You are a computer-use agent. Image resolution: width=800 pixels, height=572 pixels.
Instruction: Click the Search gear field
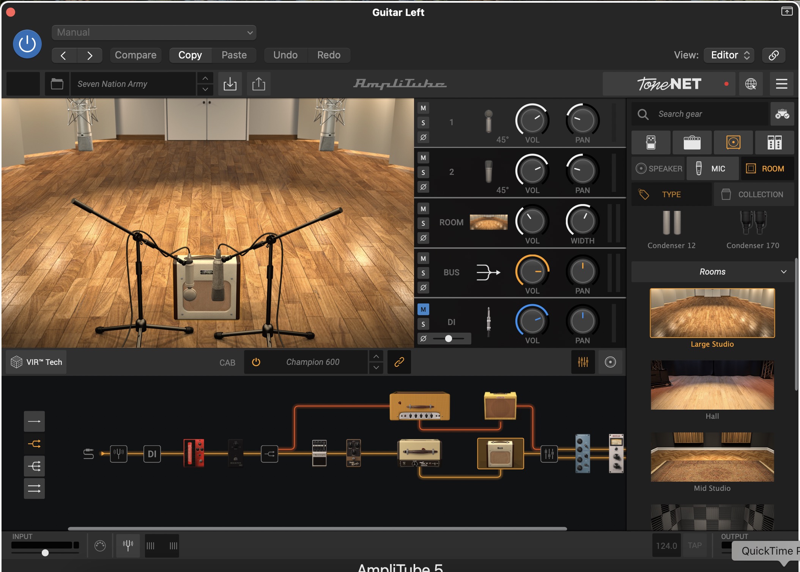[x=700, y=114]
